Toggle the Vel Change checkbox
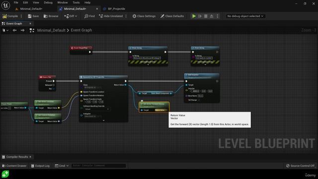Image resolution: width=318 pixels, height=179 pixels. click(199, 100)
